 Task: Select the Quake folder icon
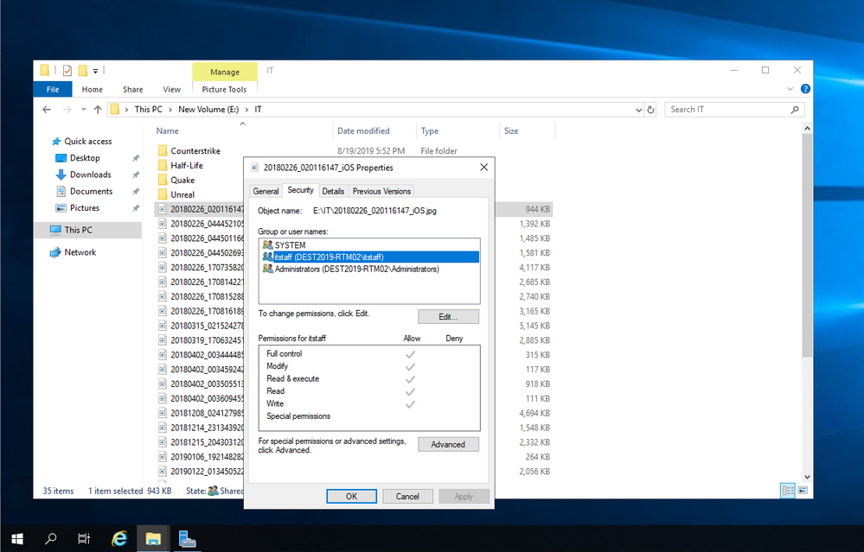point(163,180)
